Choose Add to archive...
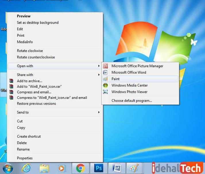Screen dimensions: 205x174 tap(55, 81)
